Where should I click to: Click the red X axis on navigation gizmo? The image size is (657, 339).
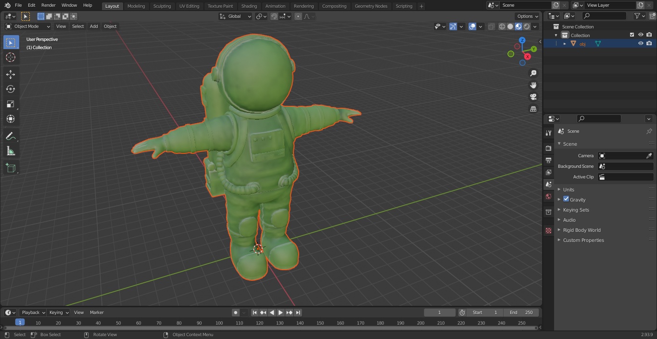point(528,56)
